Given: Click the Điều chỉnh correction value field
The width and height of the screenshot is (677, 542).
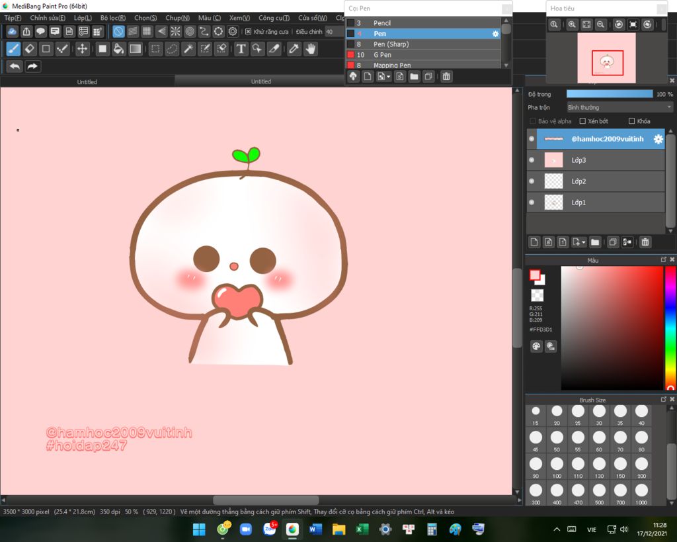Looking at the screenshot, I should (x=334, y=32).
